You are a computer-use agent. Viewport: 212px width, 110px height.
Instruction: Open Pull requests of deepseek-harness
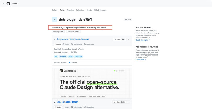coord(77,44)
